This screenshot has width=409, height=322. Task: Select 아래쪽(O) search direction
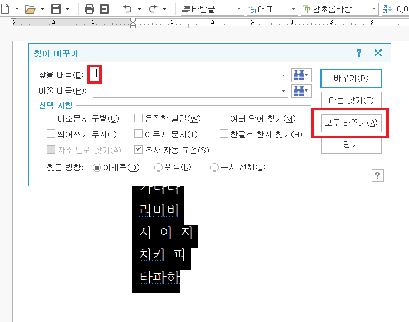click(97, 167)
